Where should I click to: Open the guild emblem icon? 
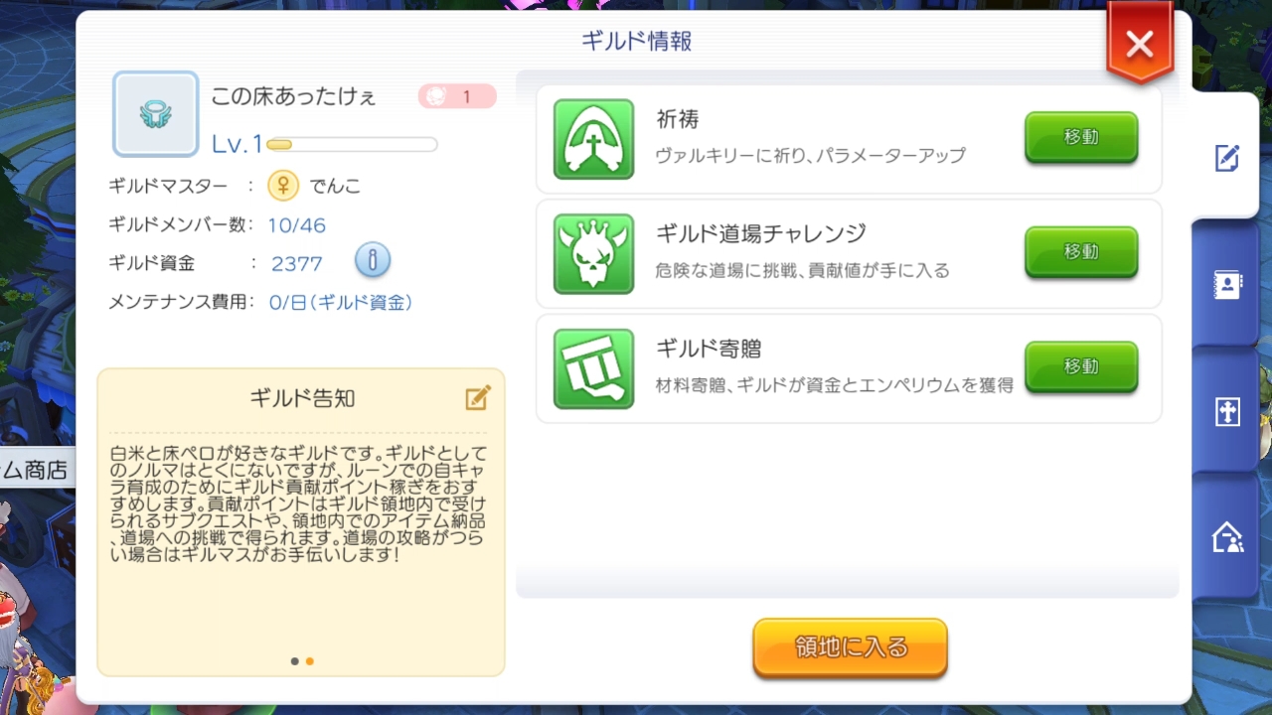(155, 113)
